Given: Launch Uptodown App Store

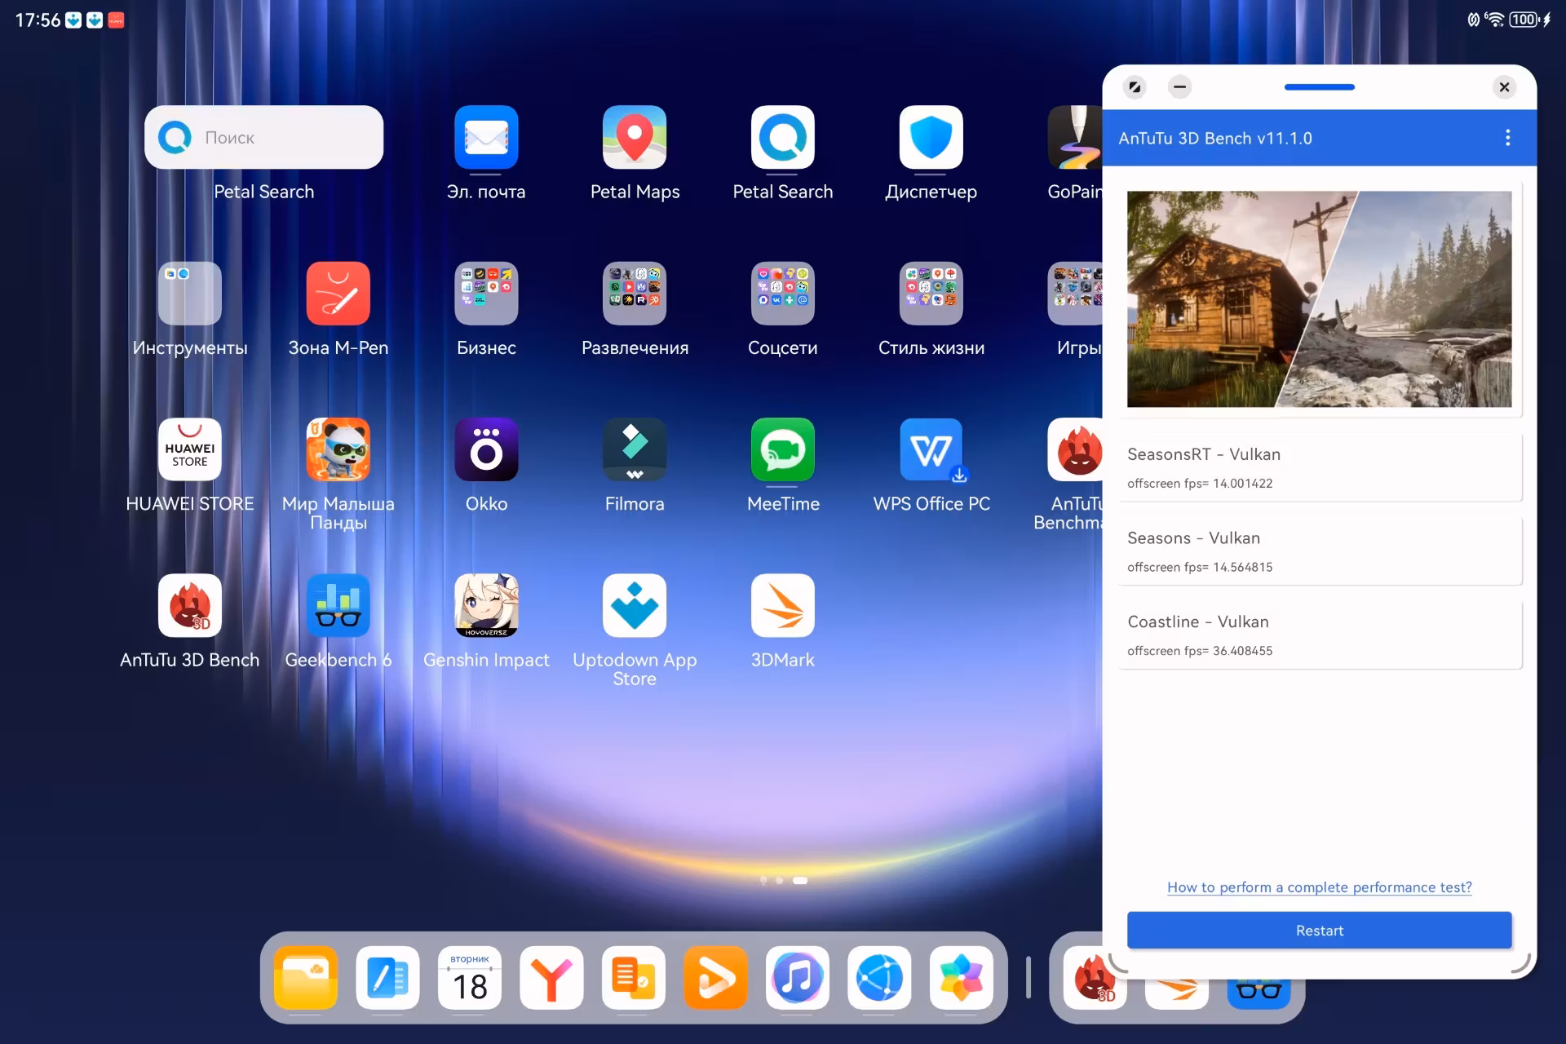Looking at the screenshot, I should click(x=635, y=606).
